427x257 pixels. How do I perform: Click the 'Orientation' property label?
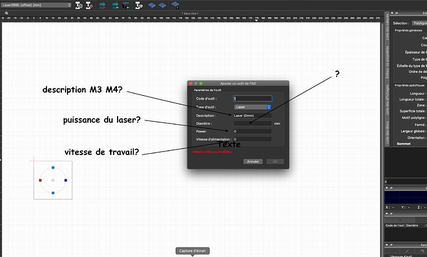pyautogui.click(x=417, y=138)
